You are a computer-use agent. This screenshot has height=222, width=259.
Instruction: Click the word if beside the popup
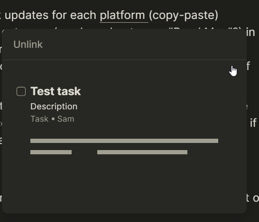click(253, 123)
